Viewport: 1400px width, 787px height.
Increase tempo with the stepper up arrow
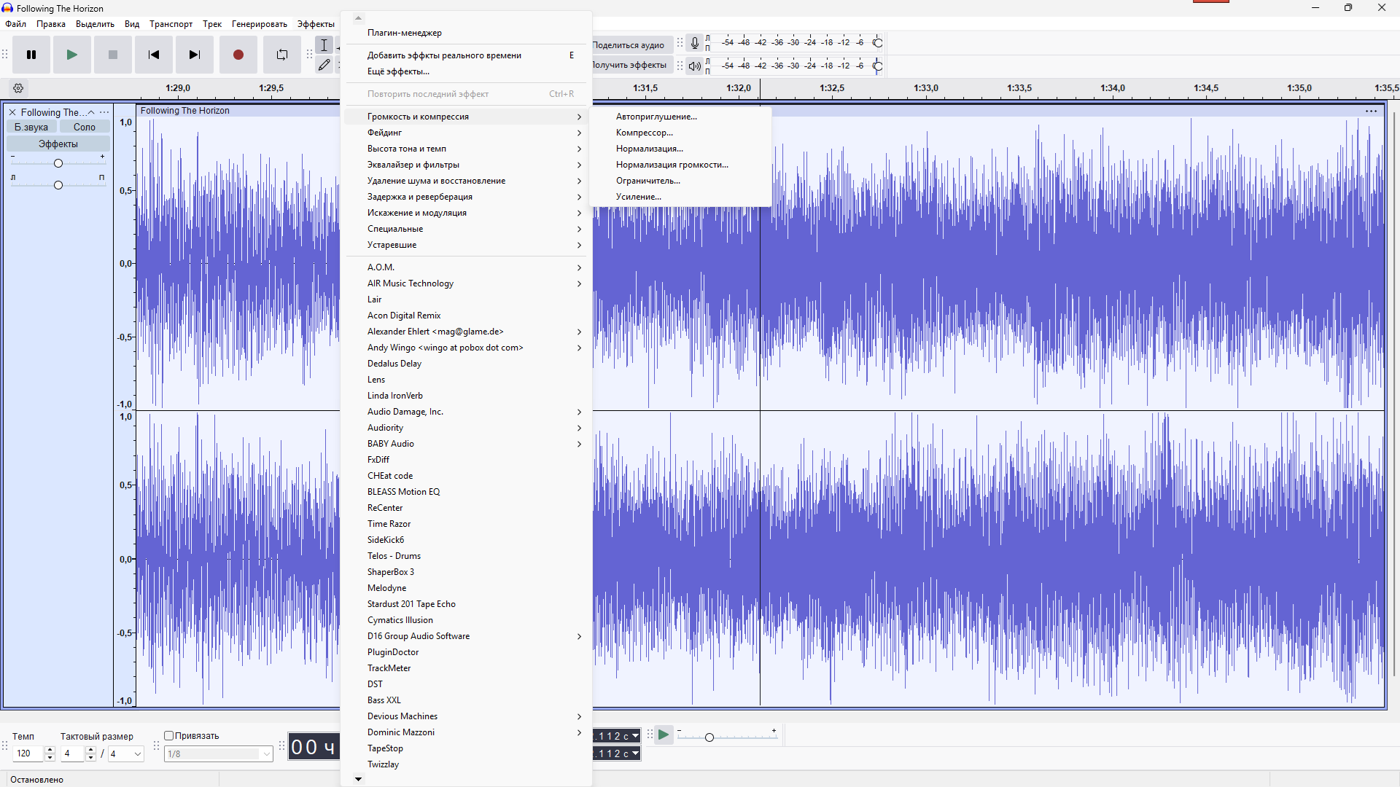point(50,750)
